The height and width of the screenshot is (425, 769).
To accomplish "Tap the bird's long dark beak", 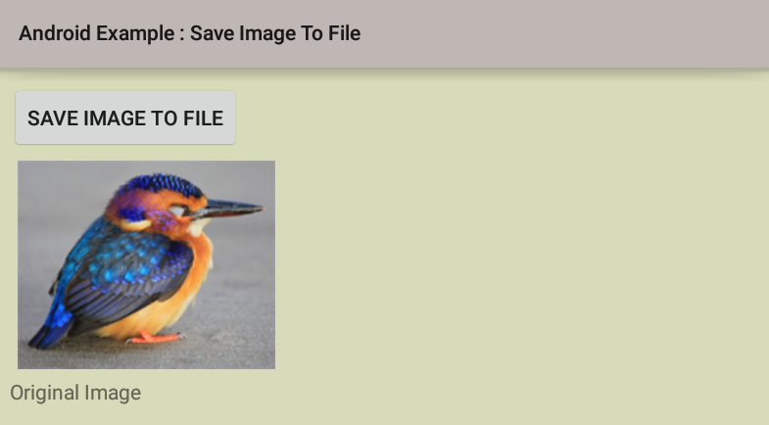I will click(230, 209).
